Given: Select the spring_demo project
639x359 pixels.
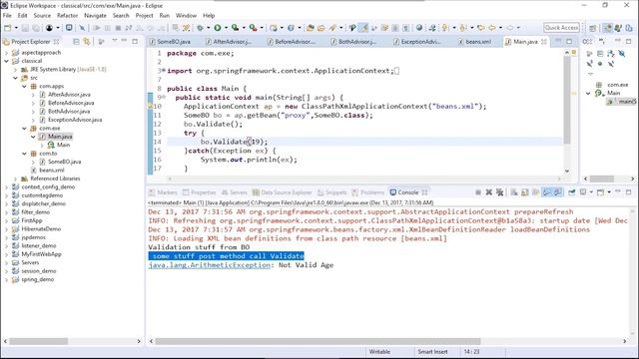Looking at the screenshot, I should pos(38,279).
